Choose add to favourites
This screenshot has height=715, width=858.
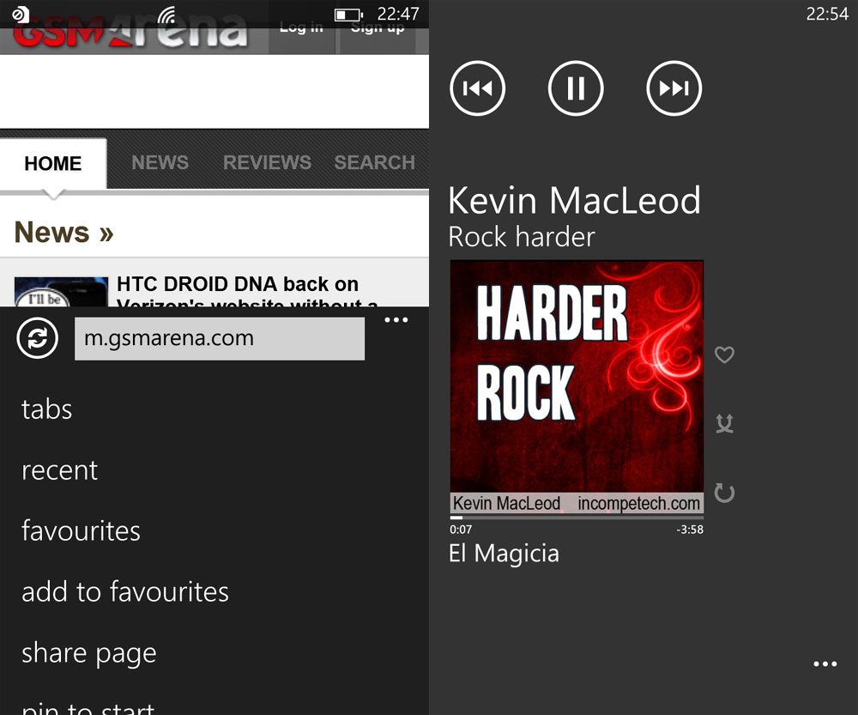[125, 591]
